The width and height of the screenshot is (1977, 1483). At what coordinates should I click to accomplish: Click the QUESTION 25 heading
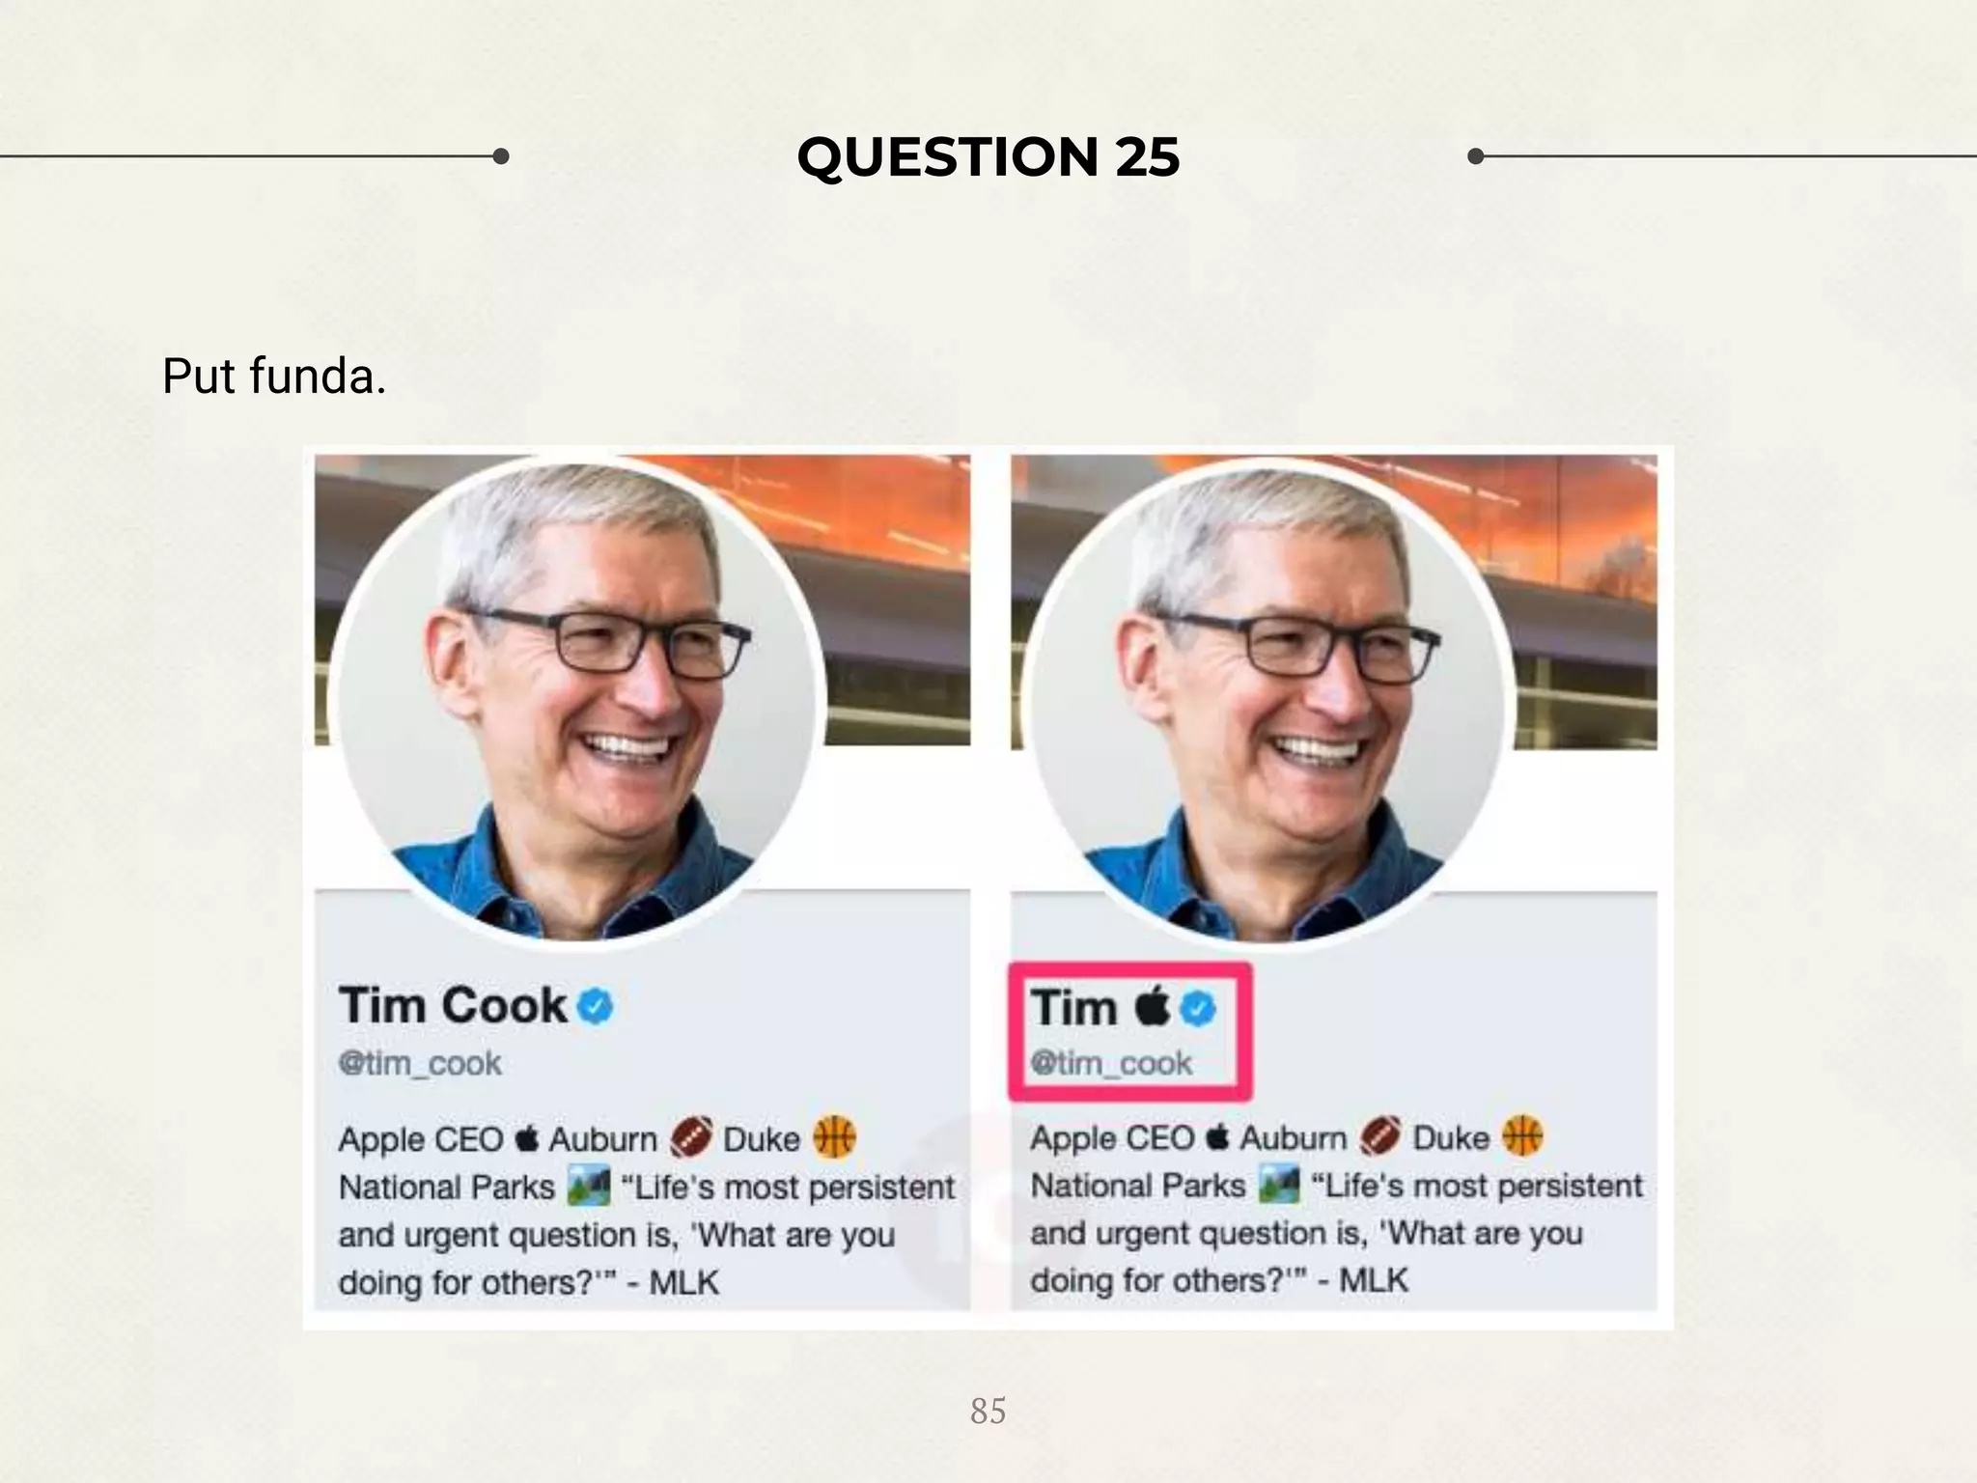[x=988, y=156]
